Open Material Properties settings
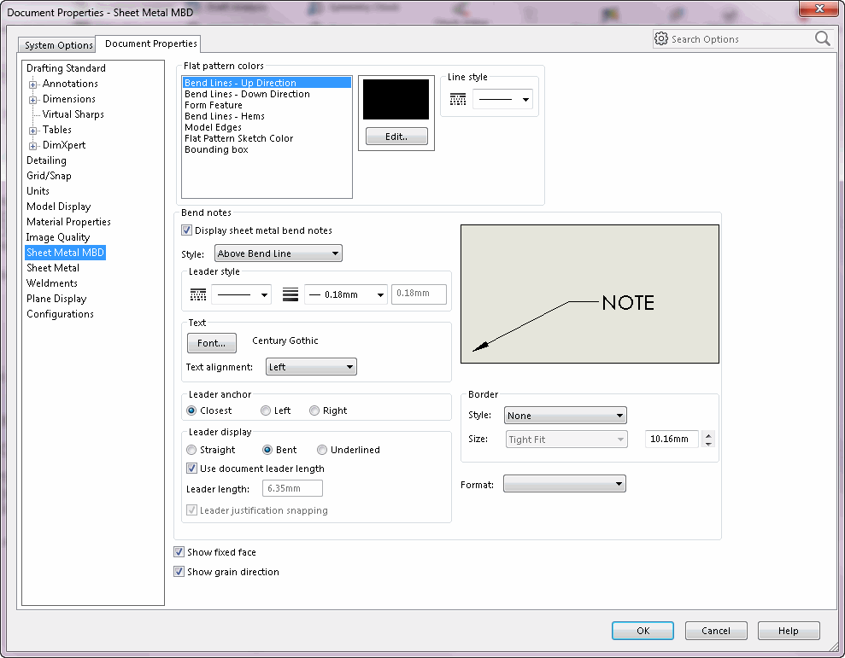The width and height of the screenshot is (845, 658). click(68, 222)
